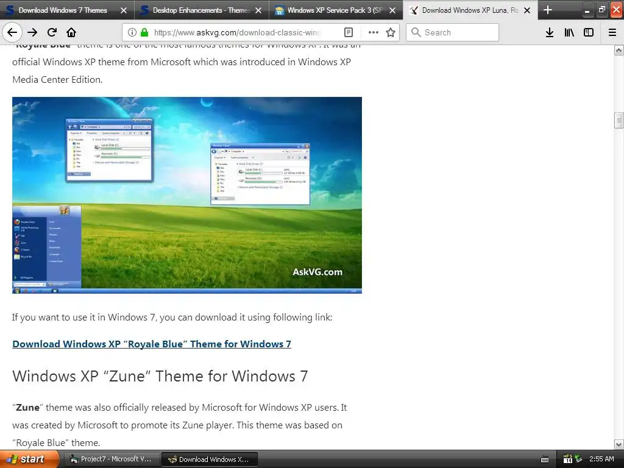Open the downloads panel
The width and height of the screenshot is (624, 468).
[550, 33]
